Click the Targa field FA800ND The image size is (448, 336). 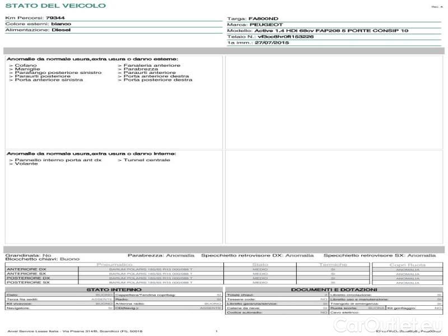[263, 19]
